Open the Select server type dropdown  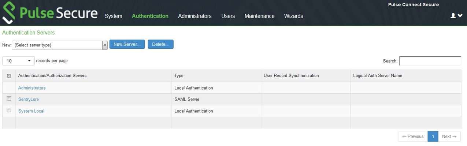coord(60,45)
